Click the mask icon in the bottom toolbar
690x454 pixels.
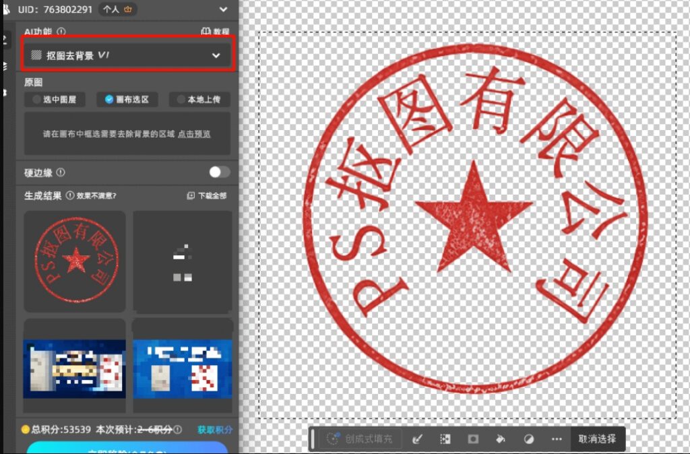click(472, 439)
